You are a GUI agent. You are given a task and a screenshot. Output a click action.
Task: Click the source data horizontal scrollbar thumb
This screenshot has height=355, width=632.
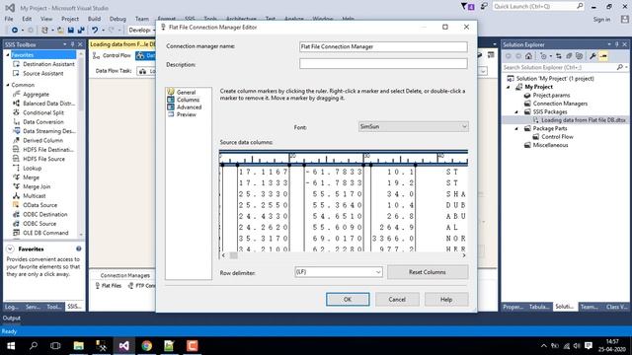[233, 255]
